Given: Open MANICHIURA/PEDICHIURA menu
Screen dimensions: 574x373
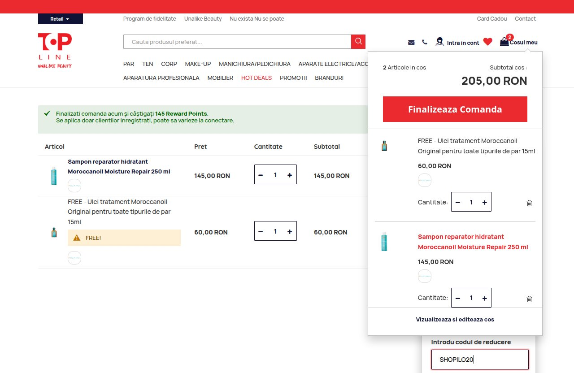Looking at the screenshot, I should [255, 64].
